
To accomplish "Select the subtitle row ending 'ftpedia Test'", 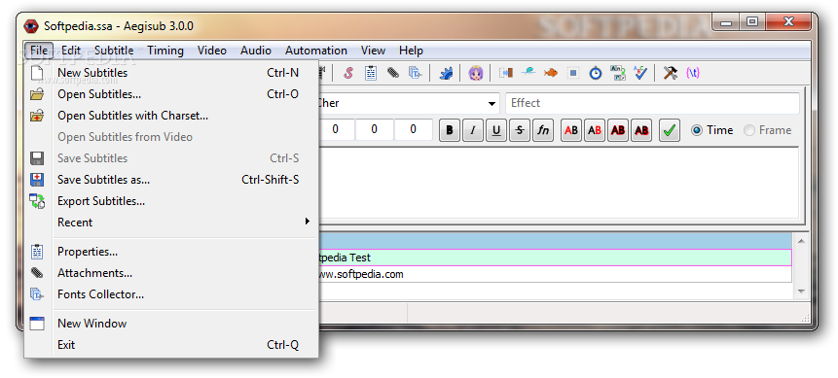I will pos(555,258).
